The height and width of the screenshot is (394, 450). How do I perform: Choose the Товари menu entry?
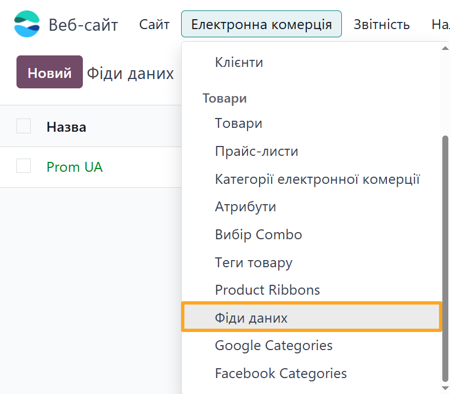click(x=238, y=123)
